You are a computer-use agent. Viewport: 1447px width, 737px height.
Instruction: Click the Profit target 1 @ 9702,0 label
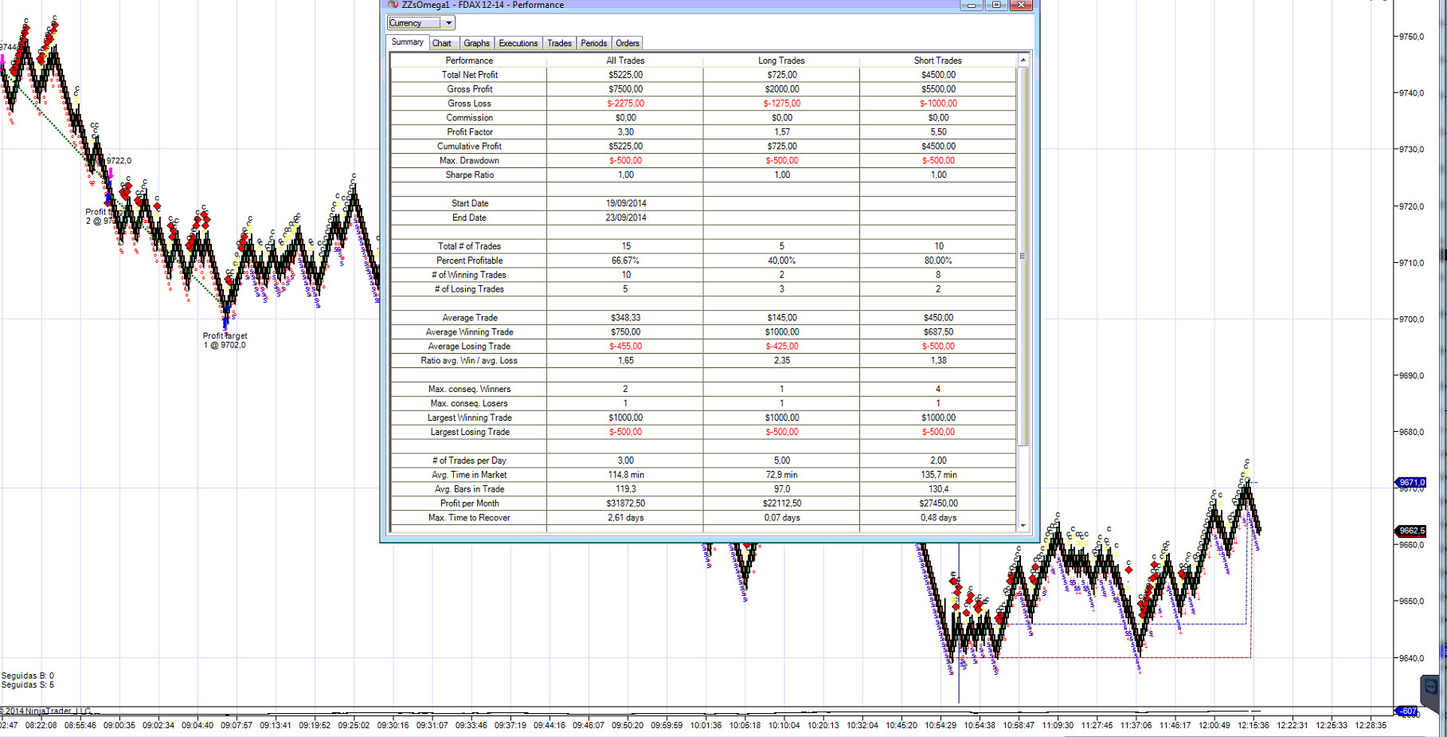(x=225, y=340)
